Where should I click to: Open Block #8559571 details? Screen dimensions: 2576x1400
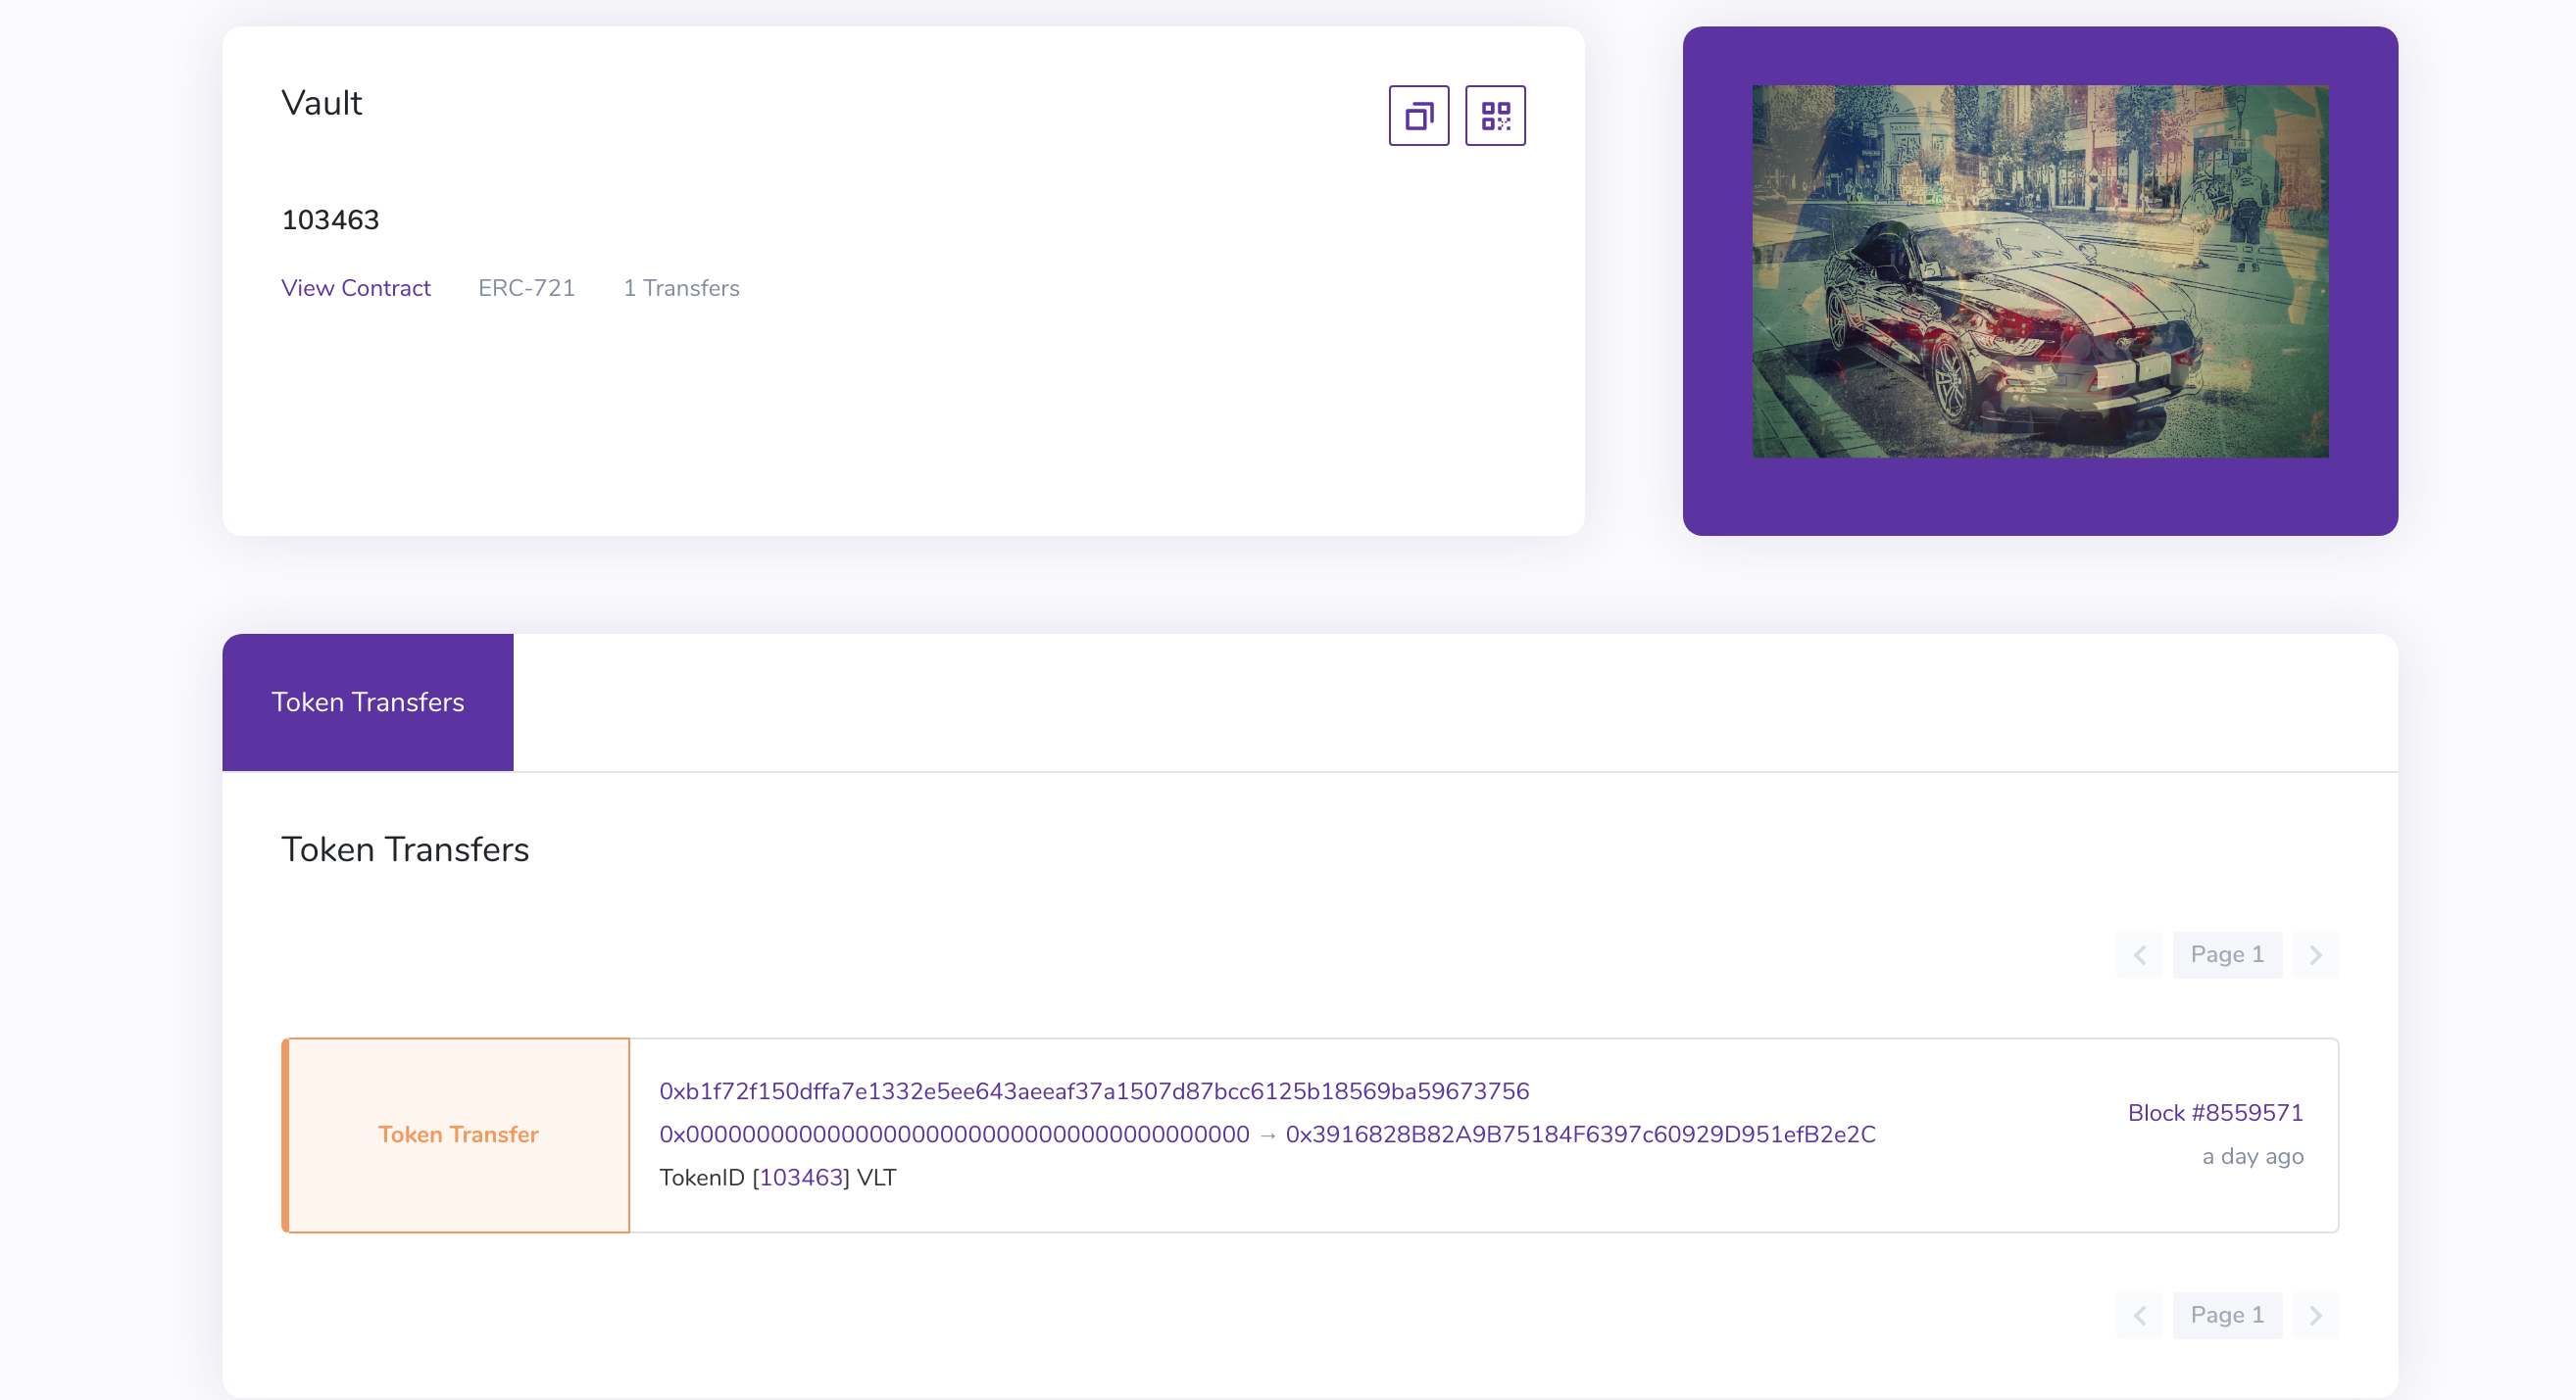point(2215,1112)
